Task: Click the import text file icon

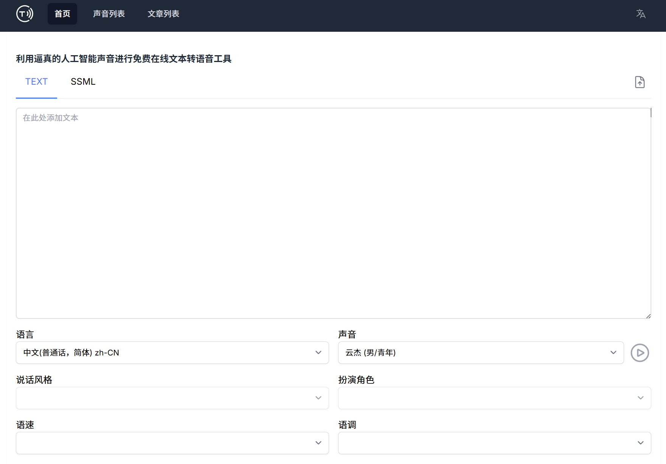Action: pyautogui.click(x=640, y=82)
